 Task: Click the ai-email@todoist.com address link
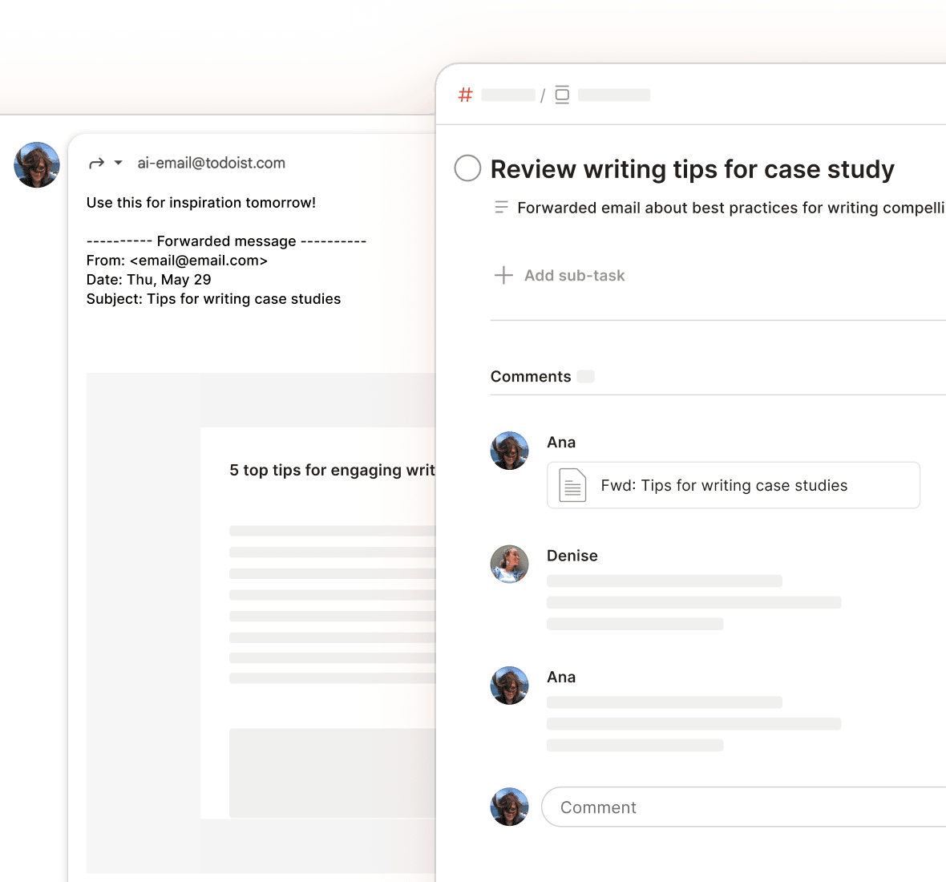212,163
